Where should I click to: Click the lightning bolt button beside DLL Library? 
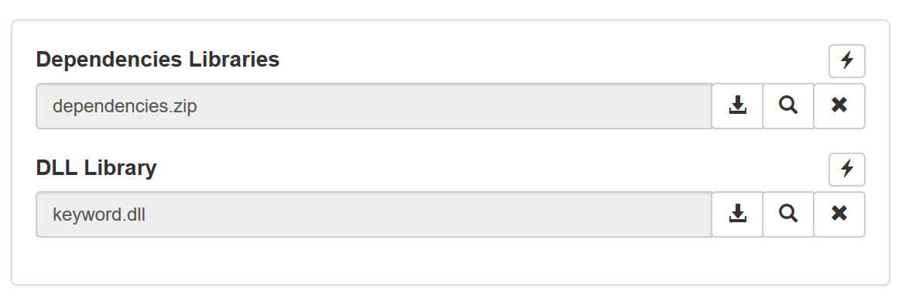tap(847, 169)
